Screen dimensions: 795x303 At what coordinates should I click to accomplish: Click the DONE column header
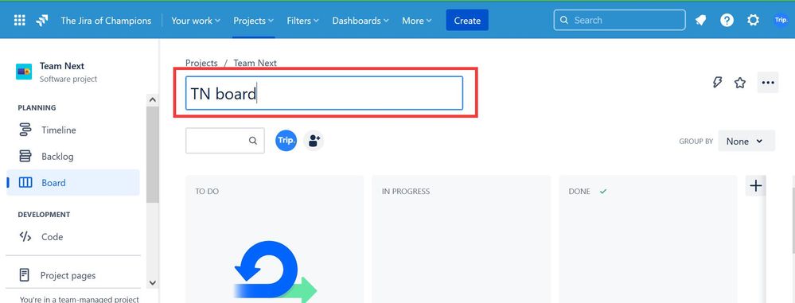pos(579,192)
